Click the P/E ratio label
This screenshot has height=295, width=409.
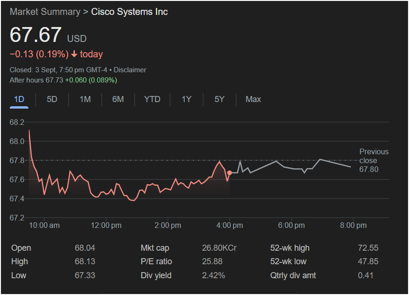point(156,261)
